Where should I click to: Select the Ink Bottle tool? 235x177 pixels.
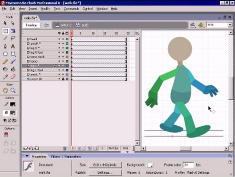tap(6, 69)
